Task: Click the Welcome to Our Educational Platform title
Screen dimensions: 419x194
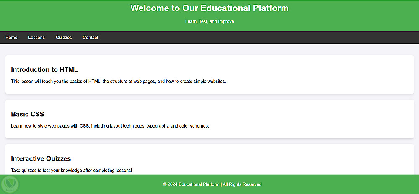Action: 209,8
